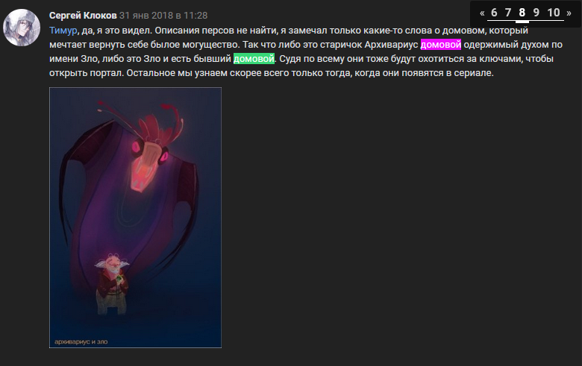Click the pink-highlighted word домовой

[x=440, y=45]
